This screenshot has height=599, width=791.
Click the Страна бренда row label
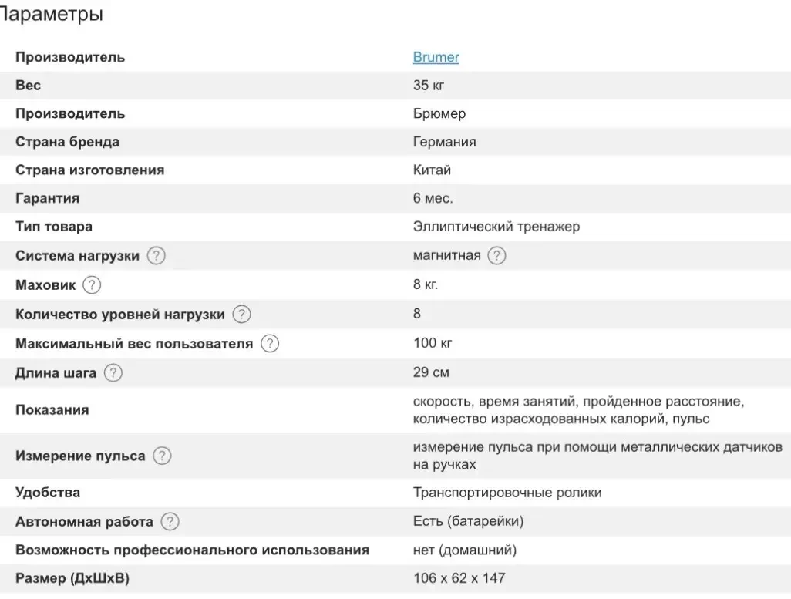point(68,142)
